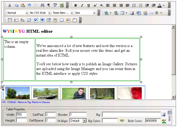Click the CellPad input field
The width and height of the screenshot is (177, 127).
pyautogui.click(x=50, y=114)
